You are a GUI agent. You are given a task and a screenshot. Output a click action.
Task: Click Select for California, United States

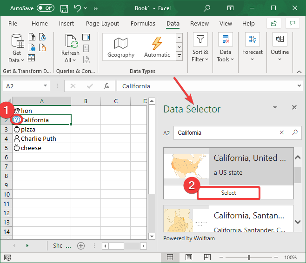(228, 193)
